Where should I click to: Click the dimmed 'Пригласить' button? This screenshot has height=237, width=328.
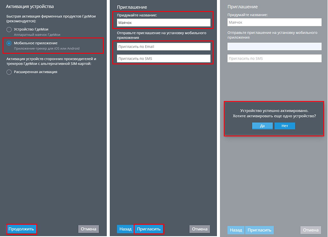[259, 230]
